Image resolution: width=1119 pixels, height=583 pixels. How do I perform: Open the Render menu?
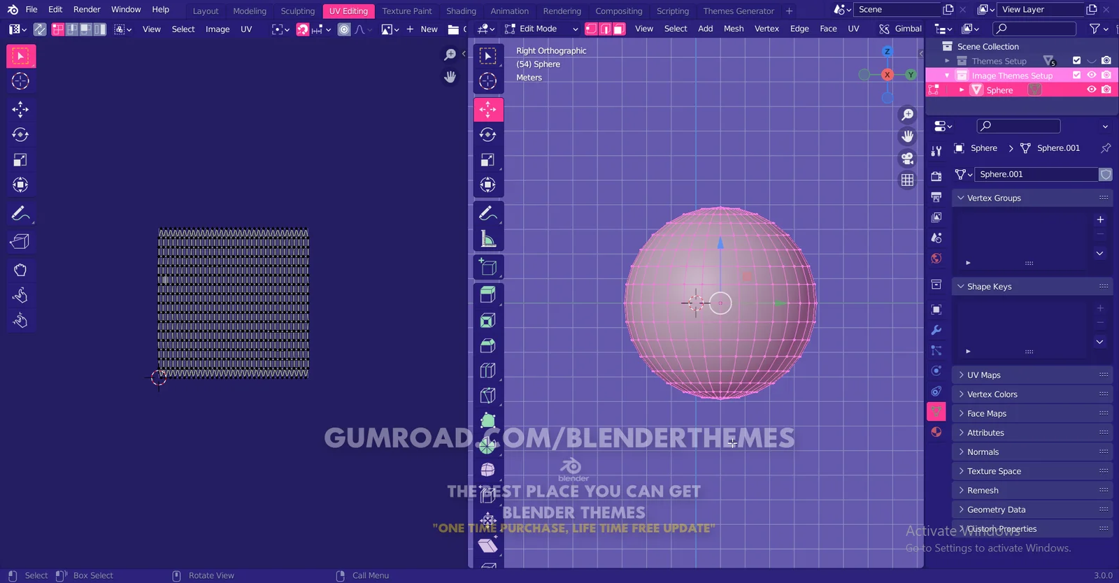pyautogui.click(x=87, y=10)
